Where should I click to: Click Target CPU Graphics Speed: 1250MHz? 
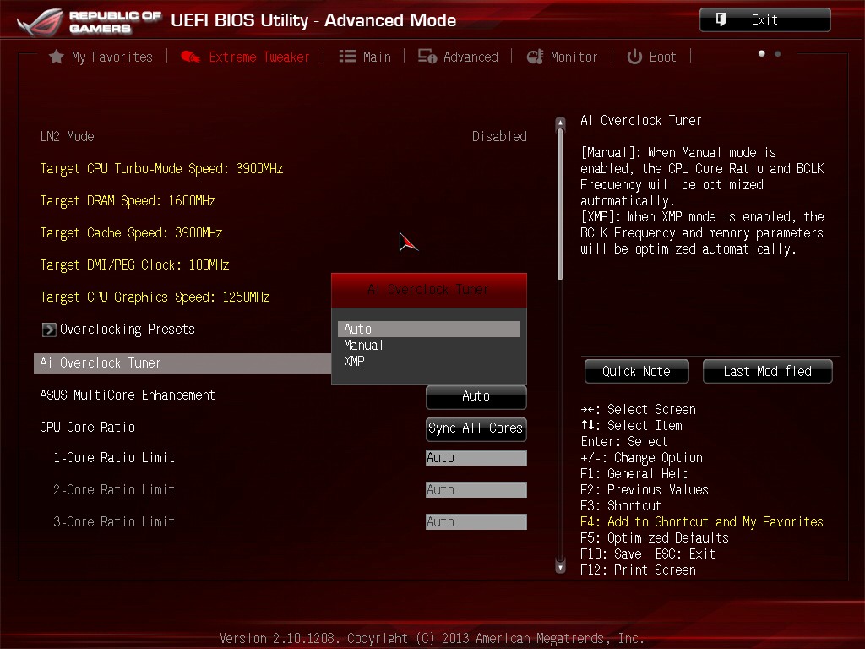point(155,297)
